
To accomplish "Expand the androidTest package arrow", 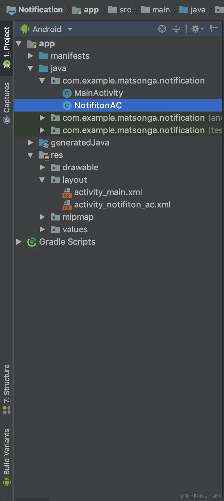I will point(42,118).
